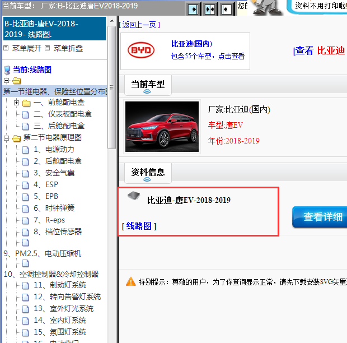Click the 当前:线路图 computer icon
Screen dimensions: 347x343
point(7,70)
